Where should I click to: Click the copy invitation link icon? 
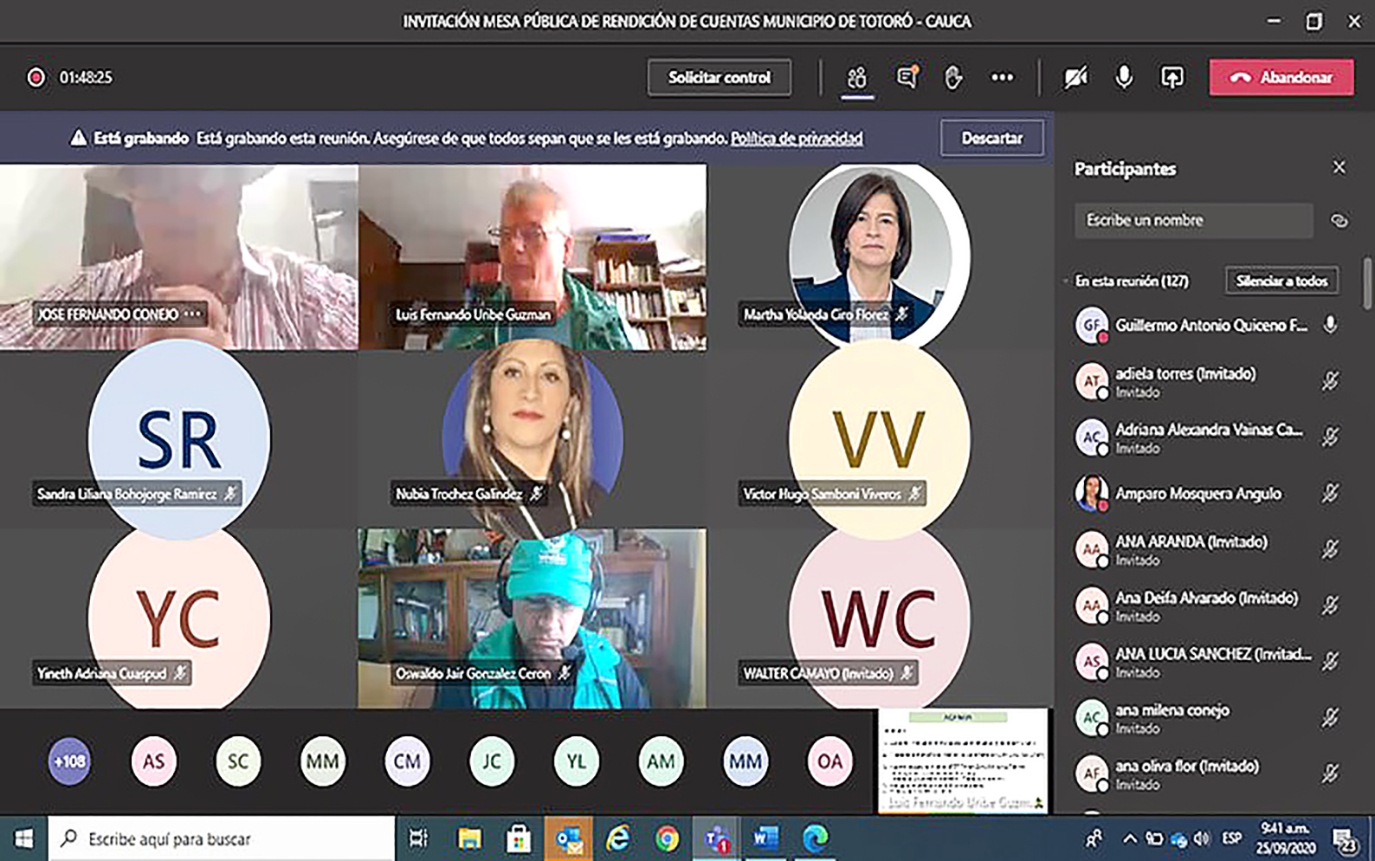point(1339,221)
